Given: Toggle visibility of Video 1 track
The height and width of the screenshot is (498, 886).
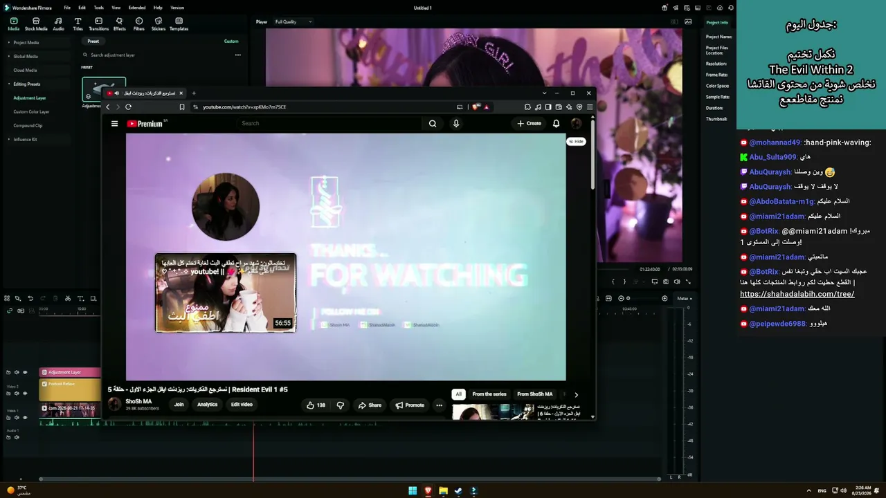Looking at the screenshot, I should [x=25, y=418].
